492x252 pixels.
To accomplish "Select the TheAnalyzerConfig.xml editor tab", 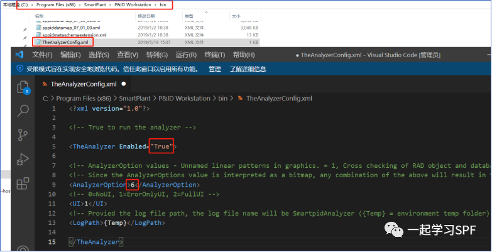I will pyautogui.click(x=84, y=84).
